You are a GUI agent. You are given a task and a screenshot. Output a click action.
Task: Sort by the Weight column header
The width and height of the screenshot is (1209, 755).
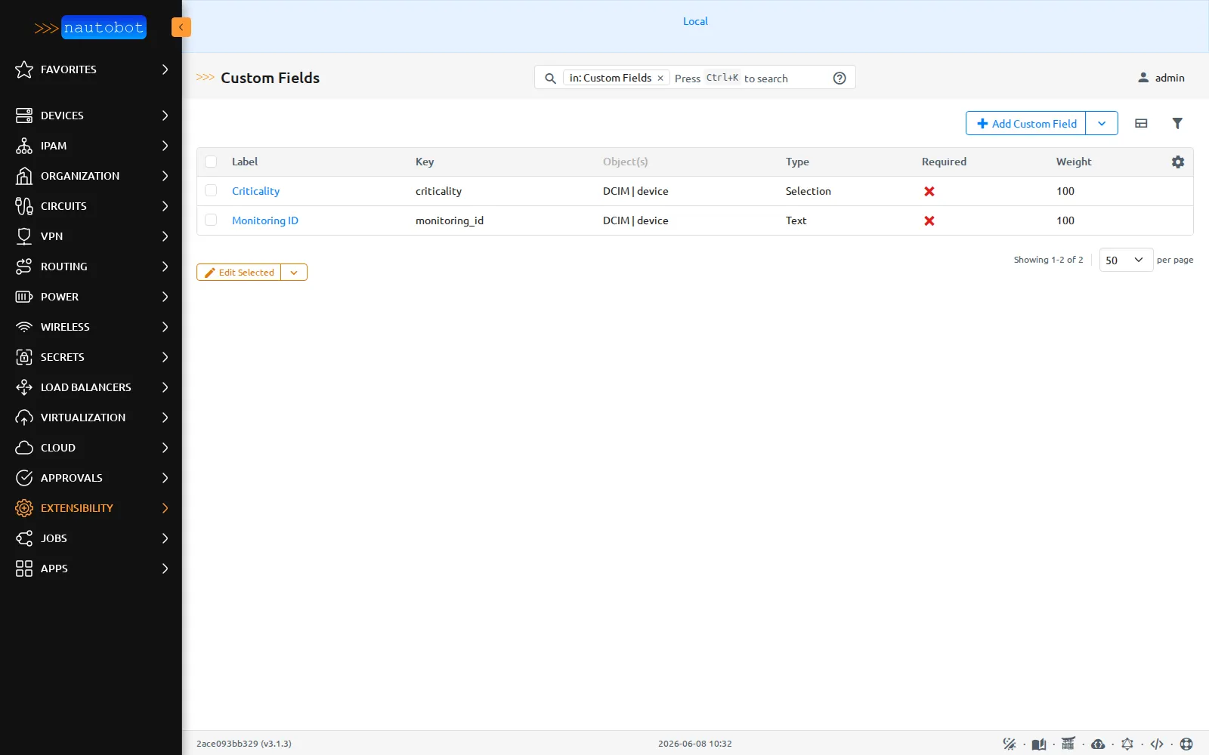pyautogui.click(x=1074, y=162)
